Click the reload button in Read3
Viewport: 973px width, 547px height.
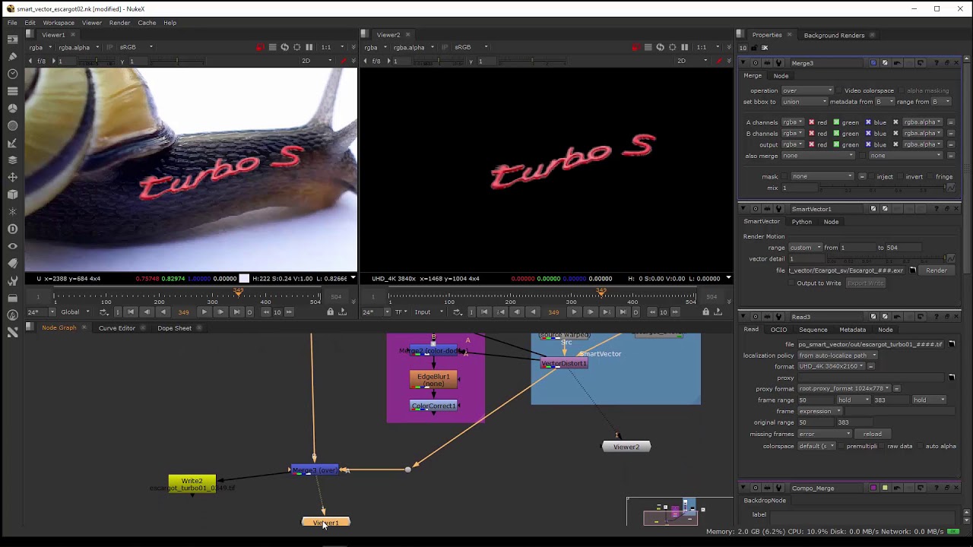tap(872, 435)
